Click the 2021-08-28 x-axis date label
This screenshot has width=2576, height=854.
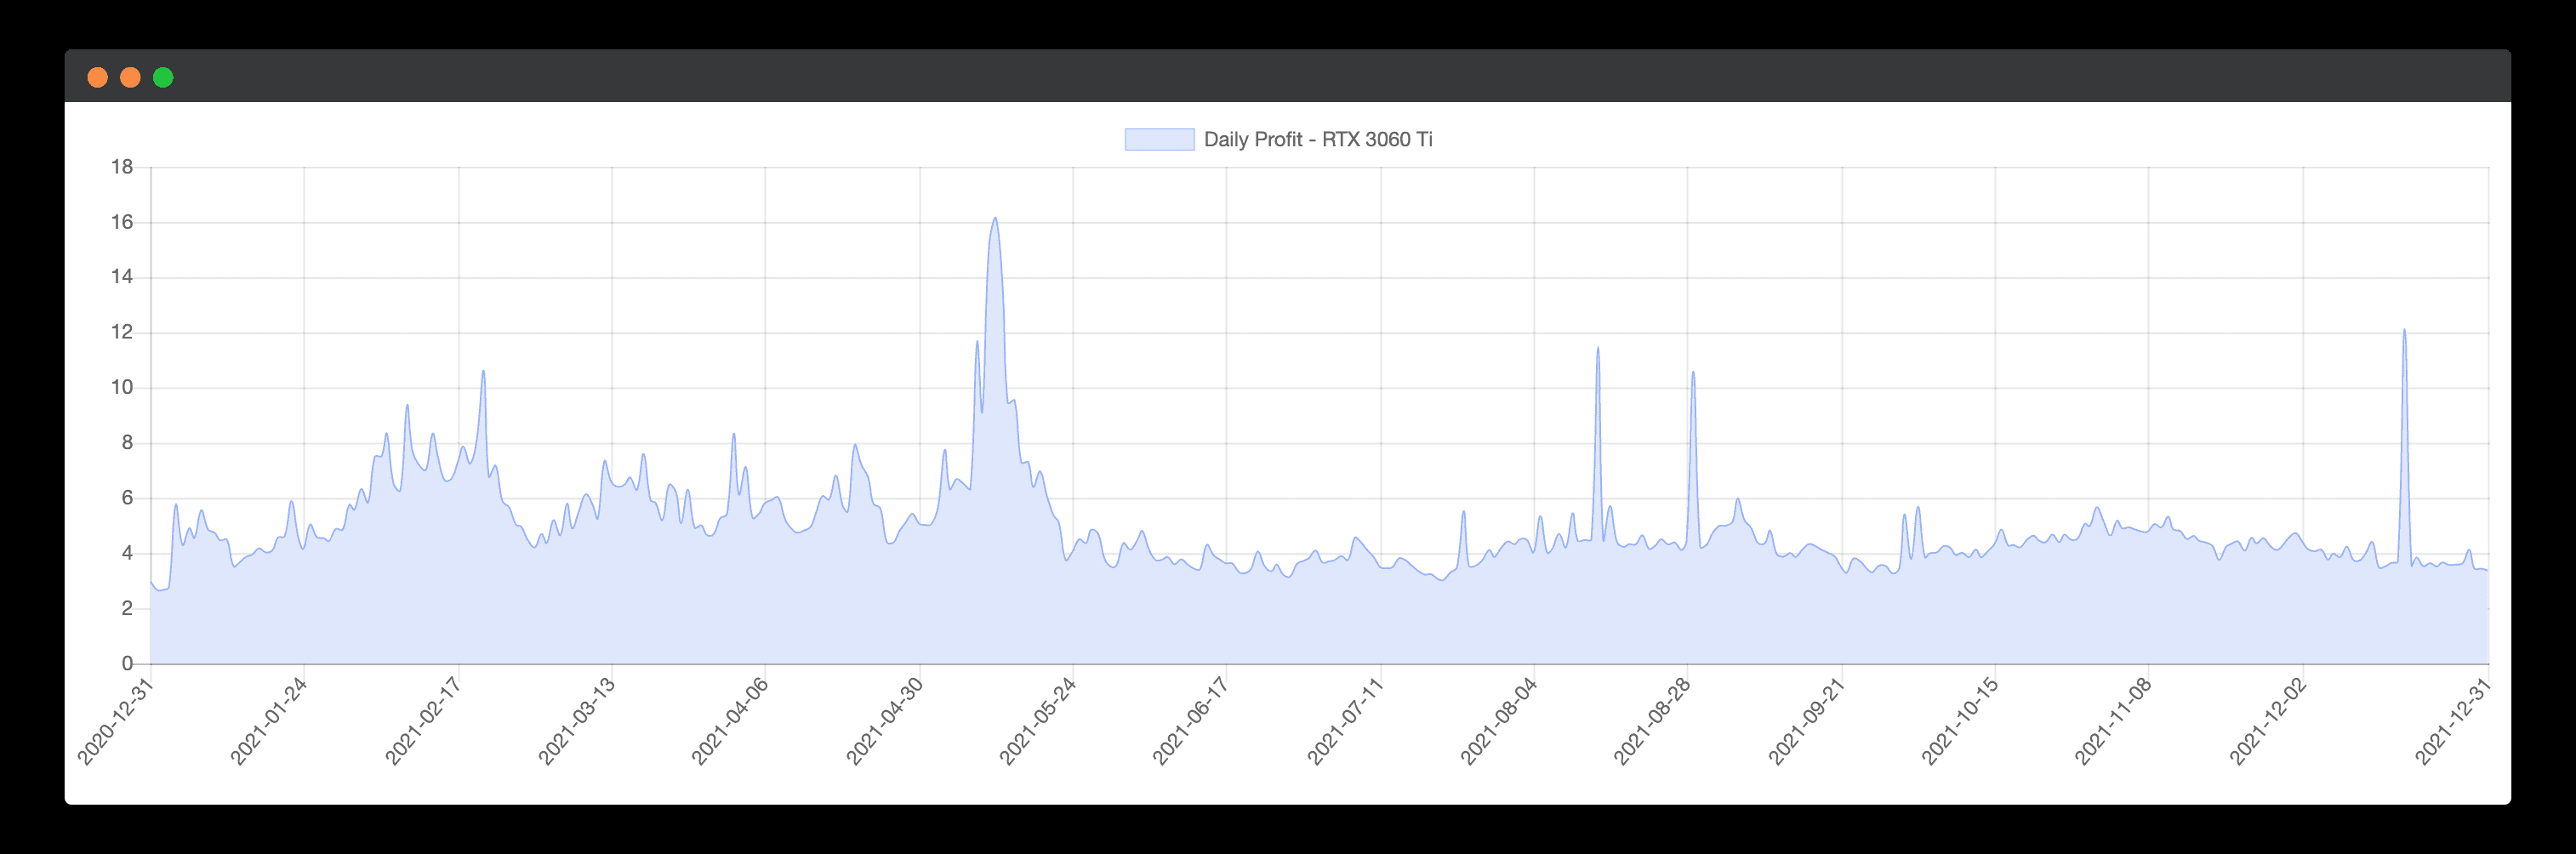coord(1651,721)
